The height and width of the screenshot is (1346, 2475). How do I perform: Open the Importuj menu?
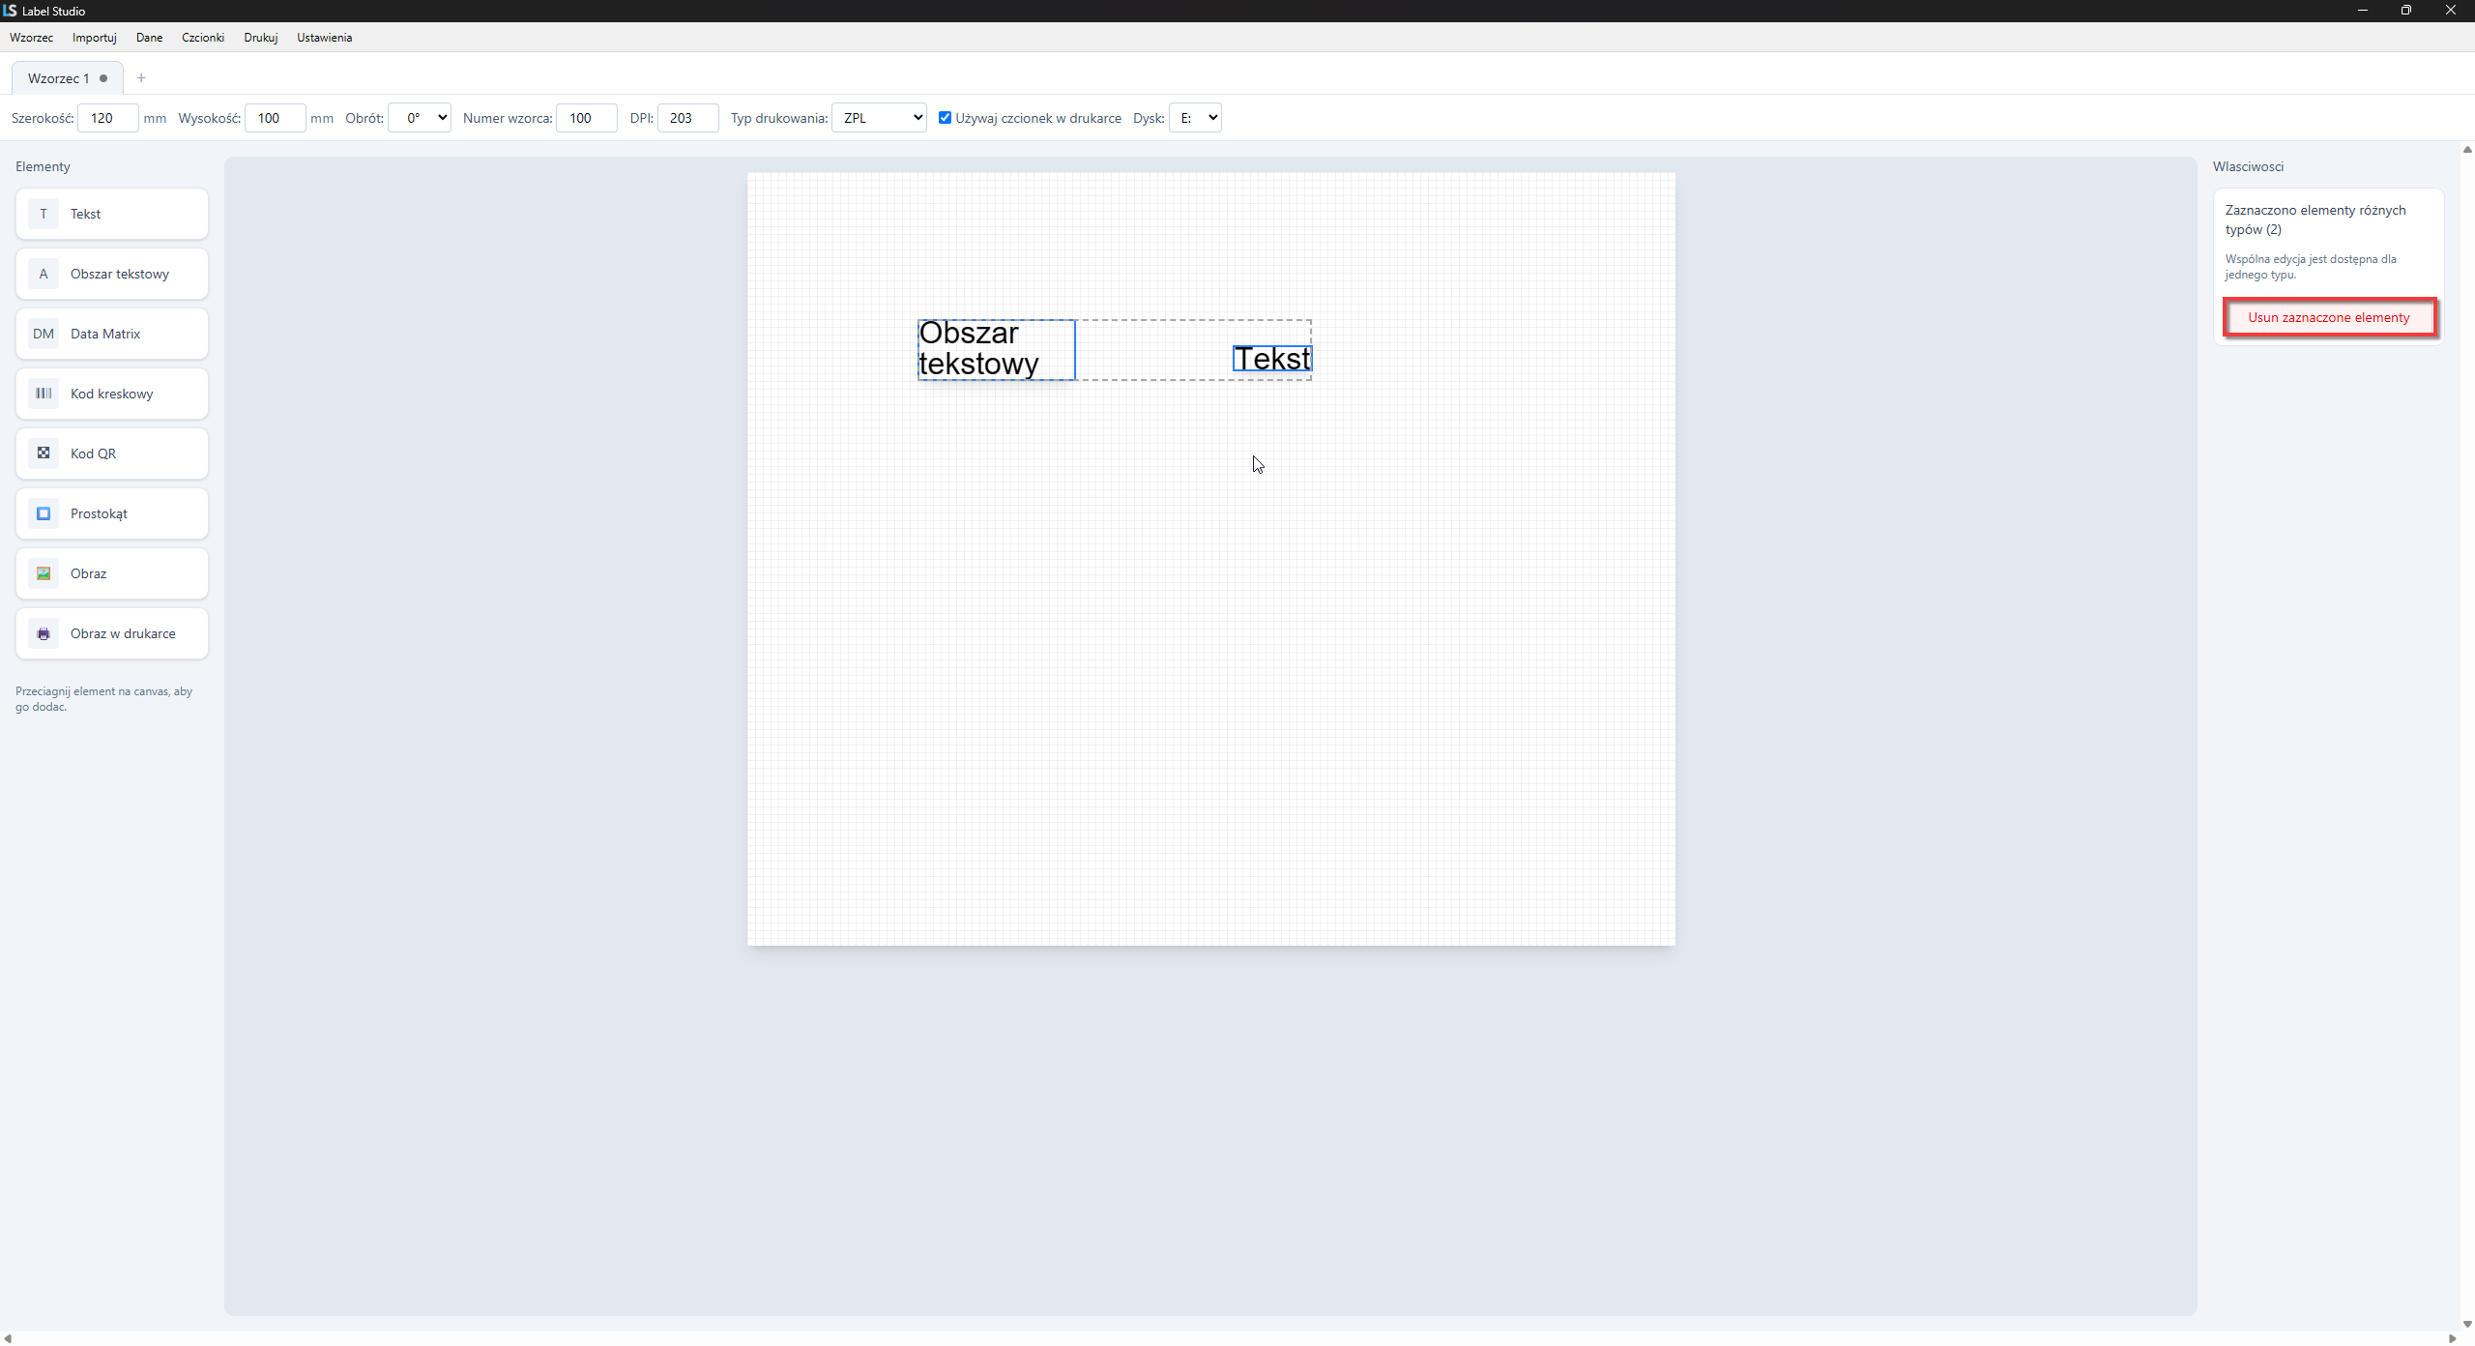point(95,38)
